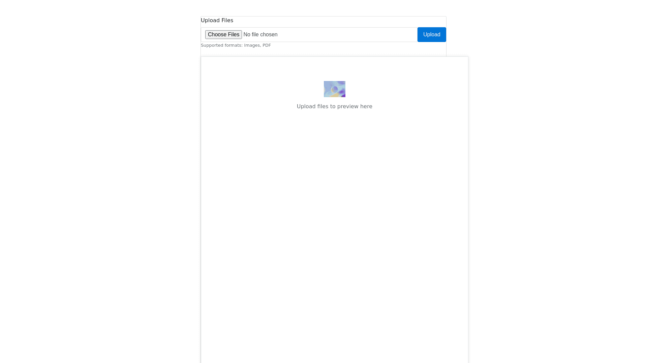Click the word 'PDF' in supported formats
The height and width of the screenshot is (363, 647).
click(267, 45)
